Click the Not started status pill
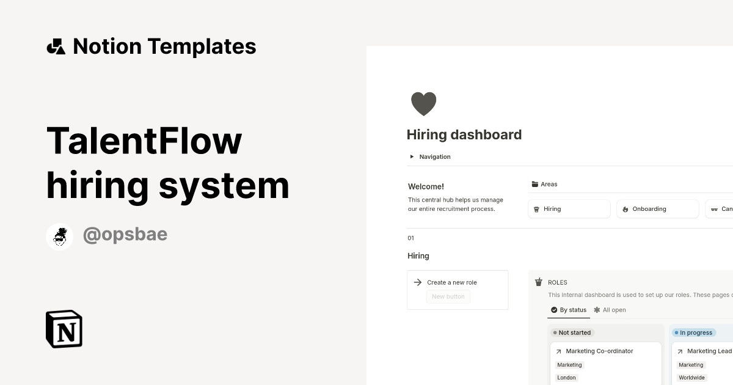 (x=572, y=332)
